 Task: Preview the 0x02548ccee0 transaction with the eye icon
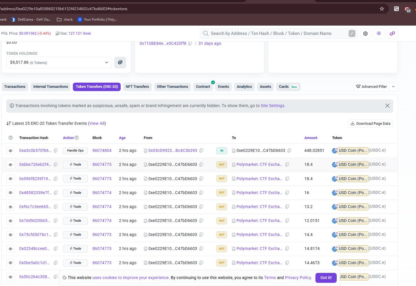pos(11,249)
